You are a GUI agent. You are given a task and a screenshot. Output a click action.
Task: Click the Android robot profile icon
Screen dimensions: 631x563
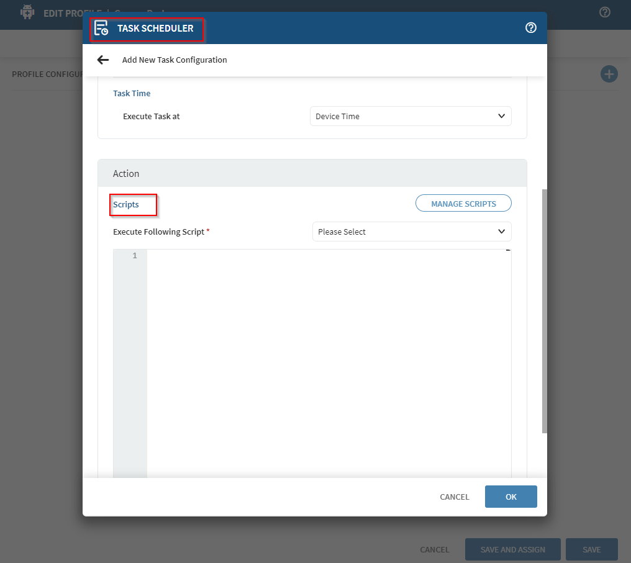pyautogui.click(x=27, y=12)
